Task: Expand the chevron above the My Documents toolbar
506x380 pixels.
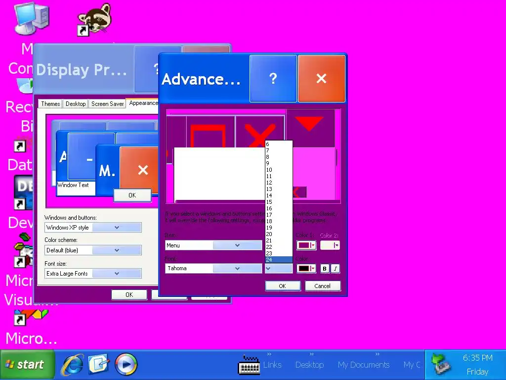Action: (x=377, y=354)
